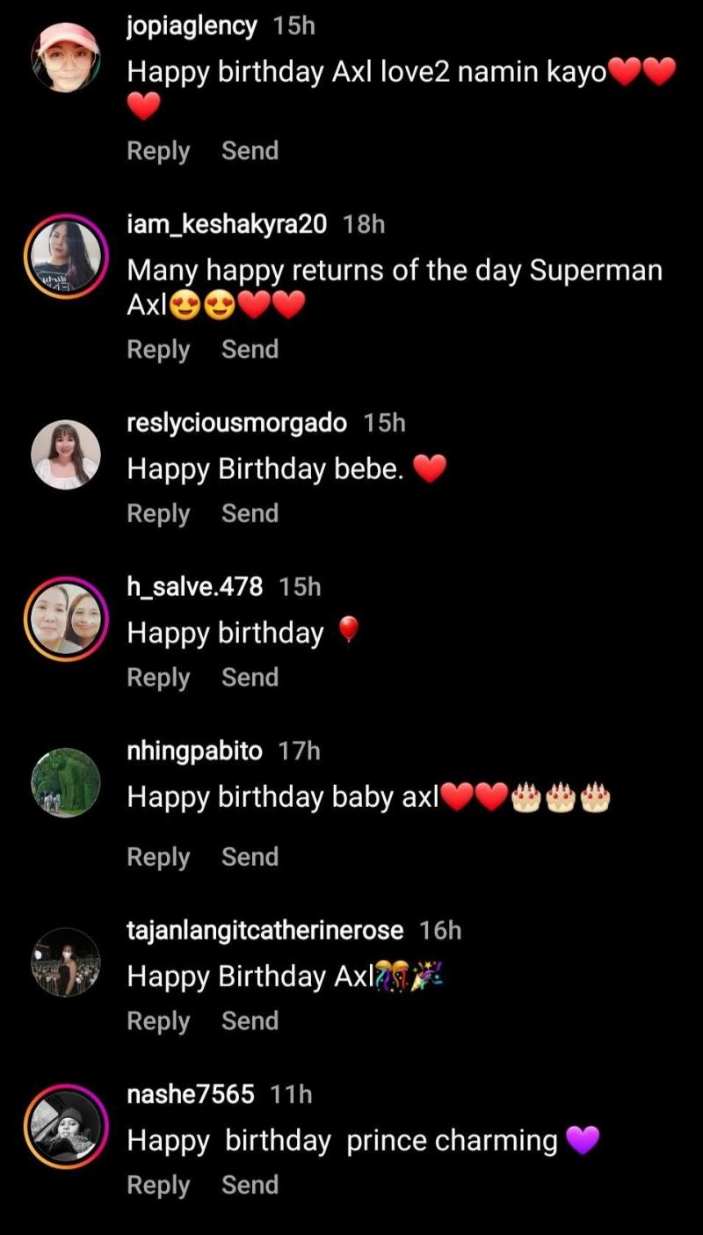Go to reslyciousmorgado's profile via username
Viewport: 703px width, 1235px height.
point(237,423)
